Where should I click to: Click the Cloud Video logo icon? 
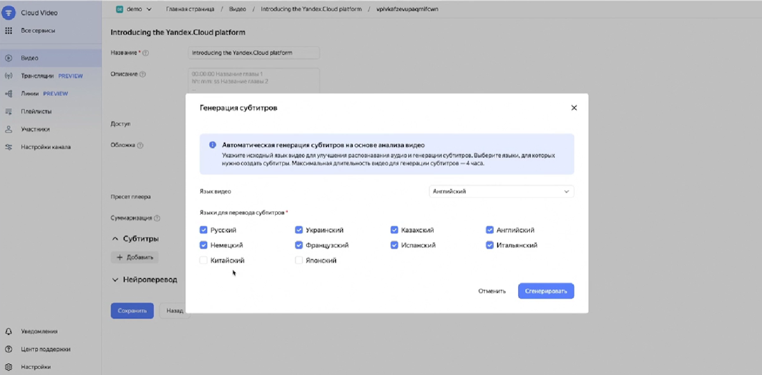click(9, 12)
